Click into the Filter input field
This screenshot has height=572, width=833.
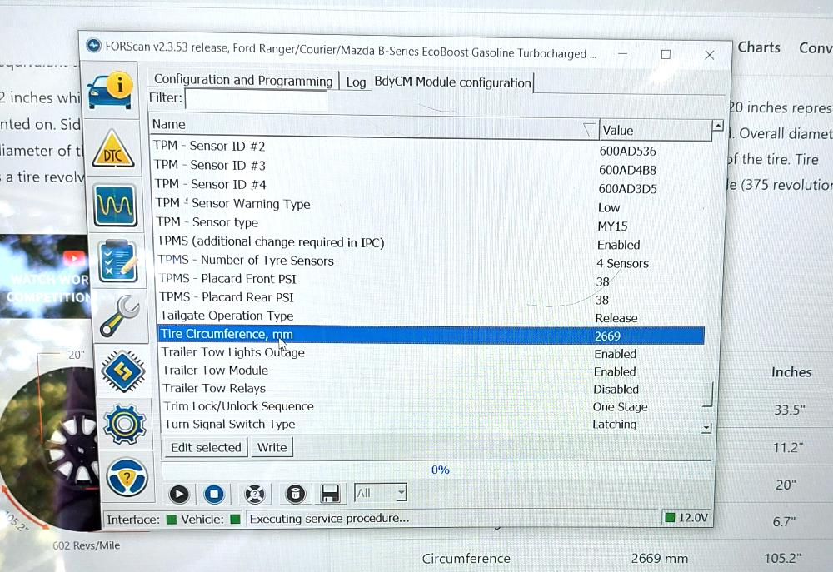click(256, 99)
